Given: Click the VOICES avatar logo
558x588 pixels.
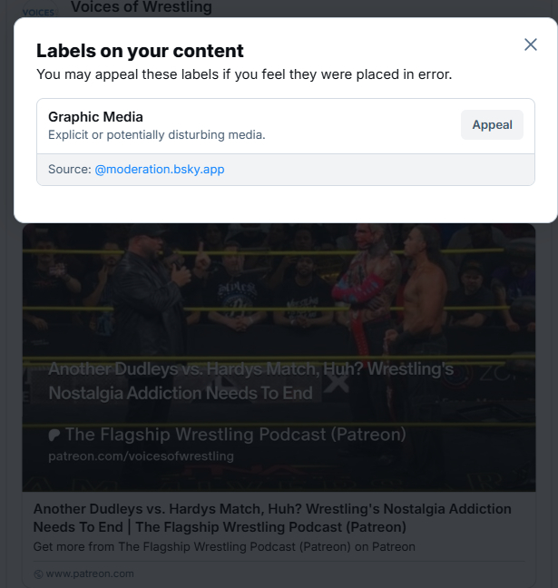Looking at the screenshot, I should tap(38, 12).
